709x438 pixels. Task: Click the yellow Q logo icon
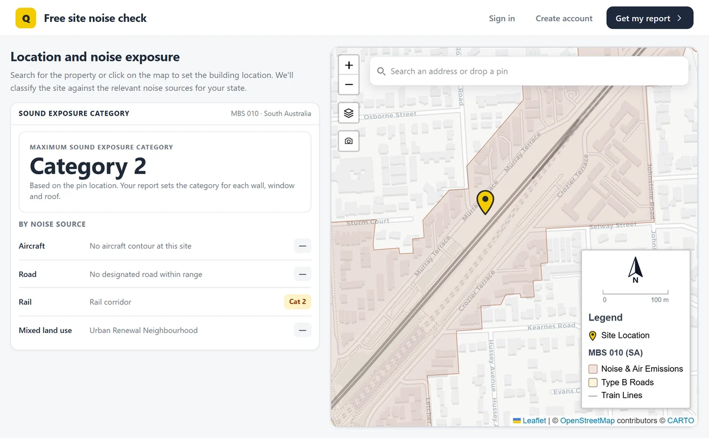pos(26,18)
